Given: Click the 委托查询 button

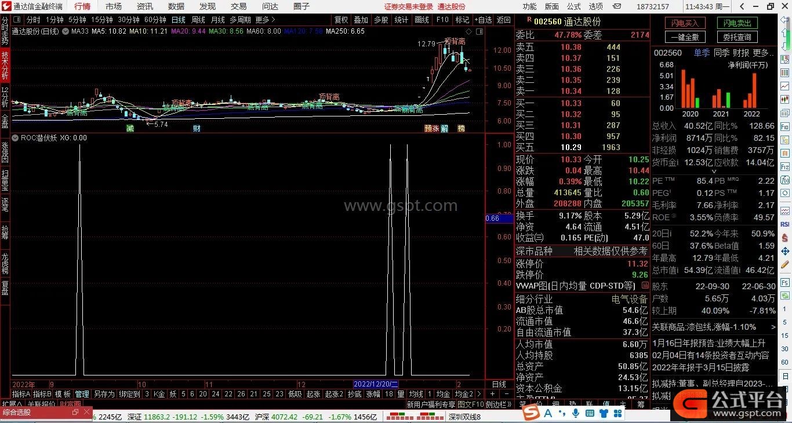Looking at the screenshot, I should click(x=737, y=37).
